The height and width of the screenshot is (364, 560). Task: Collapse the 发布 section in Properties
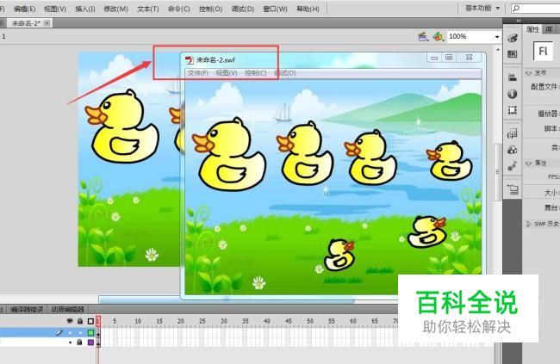click(x=528, y=73)
